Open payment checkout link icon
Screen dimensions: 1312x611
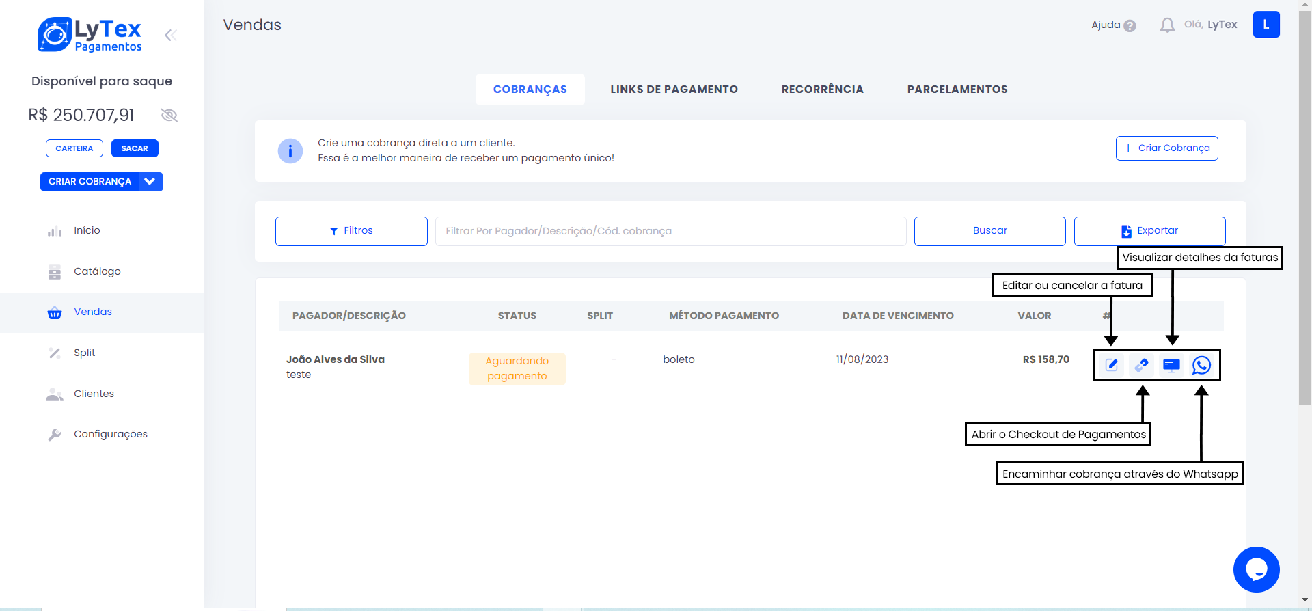coord(1141,365)
